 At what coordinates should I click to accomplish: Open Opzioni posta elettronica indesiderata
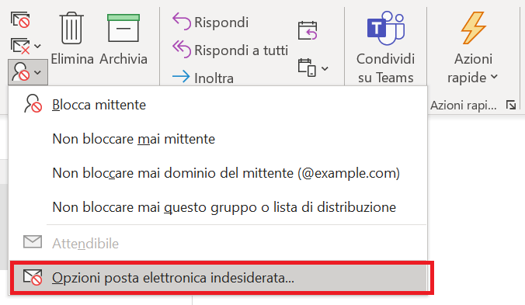[x=219, y=278]
